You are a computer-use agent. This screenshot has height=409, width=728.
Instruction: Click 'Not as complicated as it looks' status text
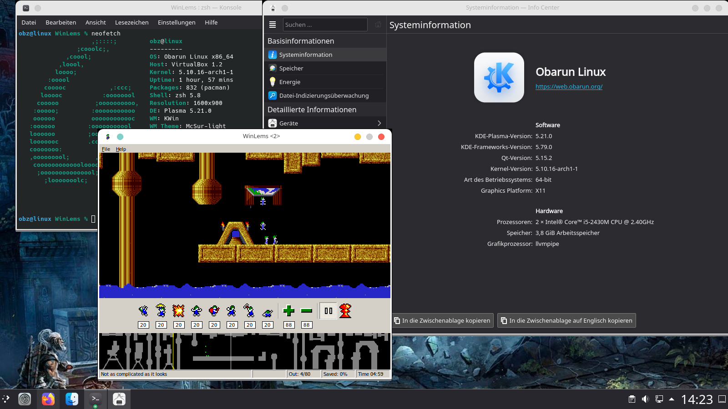(134, 374)
